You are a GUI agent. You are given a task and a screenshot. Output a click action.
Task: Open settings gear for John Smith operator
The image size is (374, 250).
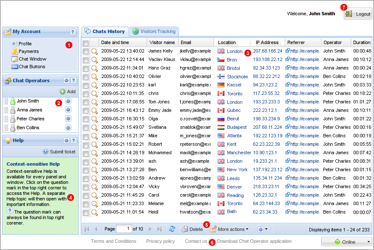[68, 101]
